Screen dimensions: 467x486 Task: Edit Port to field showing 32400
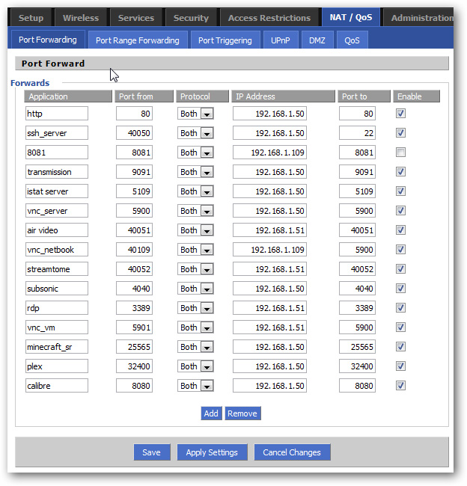tap(357, 366)
